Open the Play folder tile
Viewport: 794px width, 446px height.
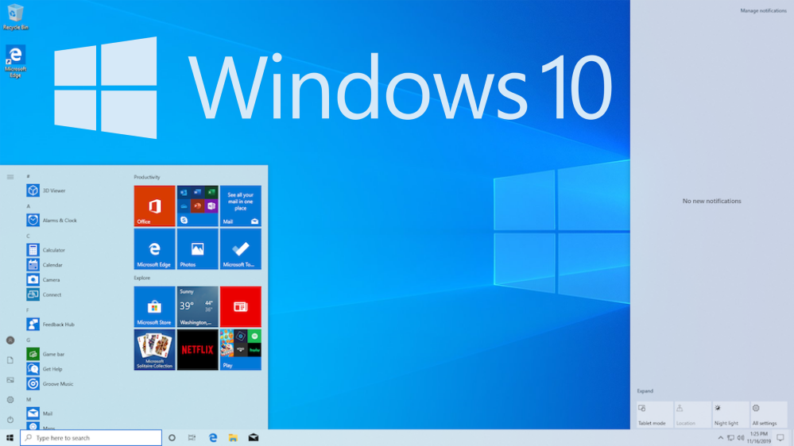click(x=241, y=349)
